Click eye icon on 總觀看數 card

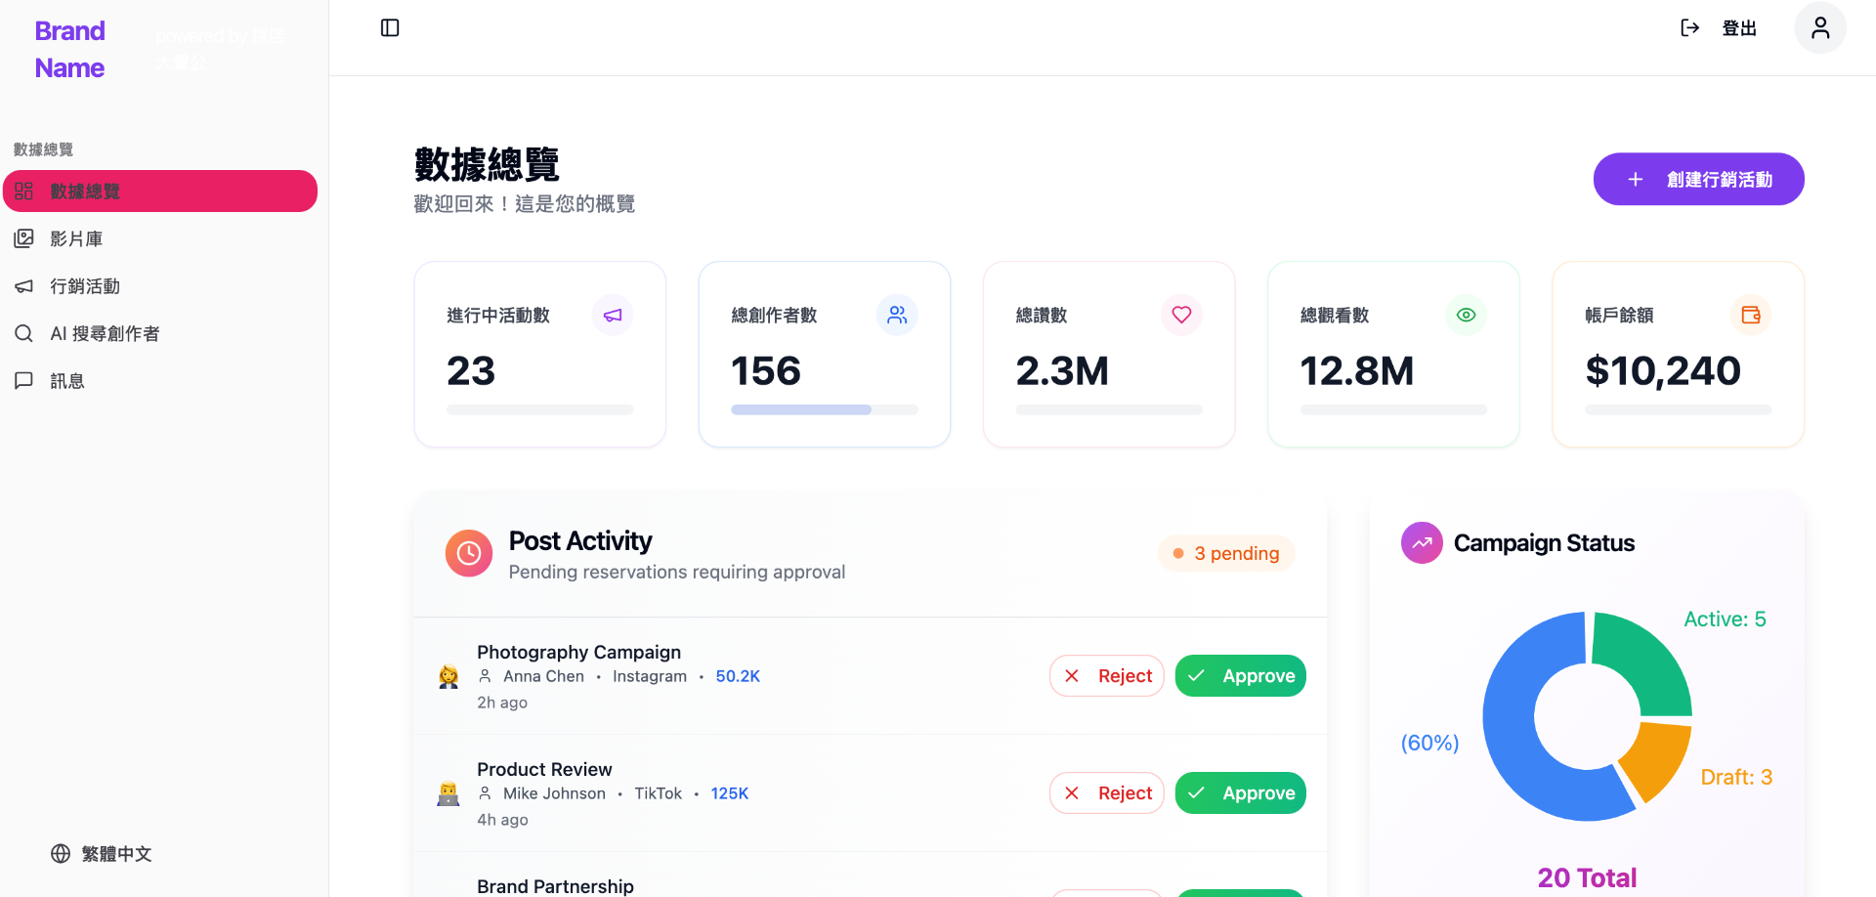point(1466,315)
